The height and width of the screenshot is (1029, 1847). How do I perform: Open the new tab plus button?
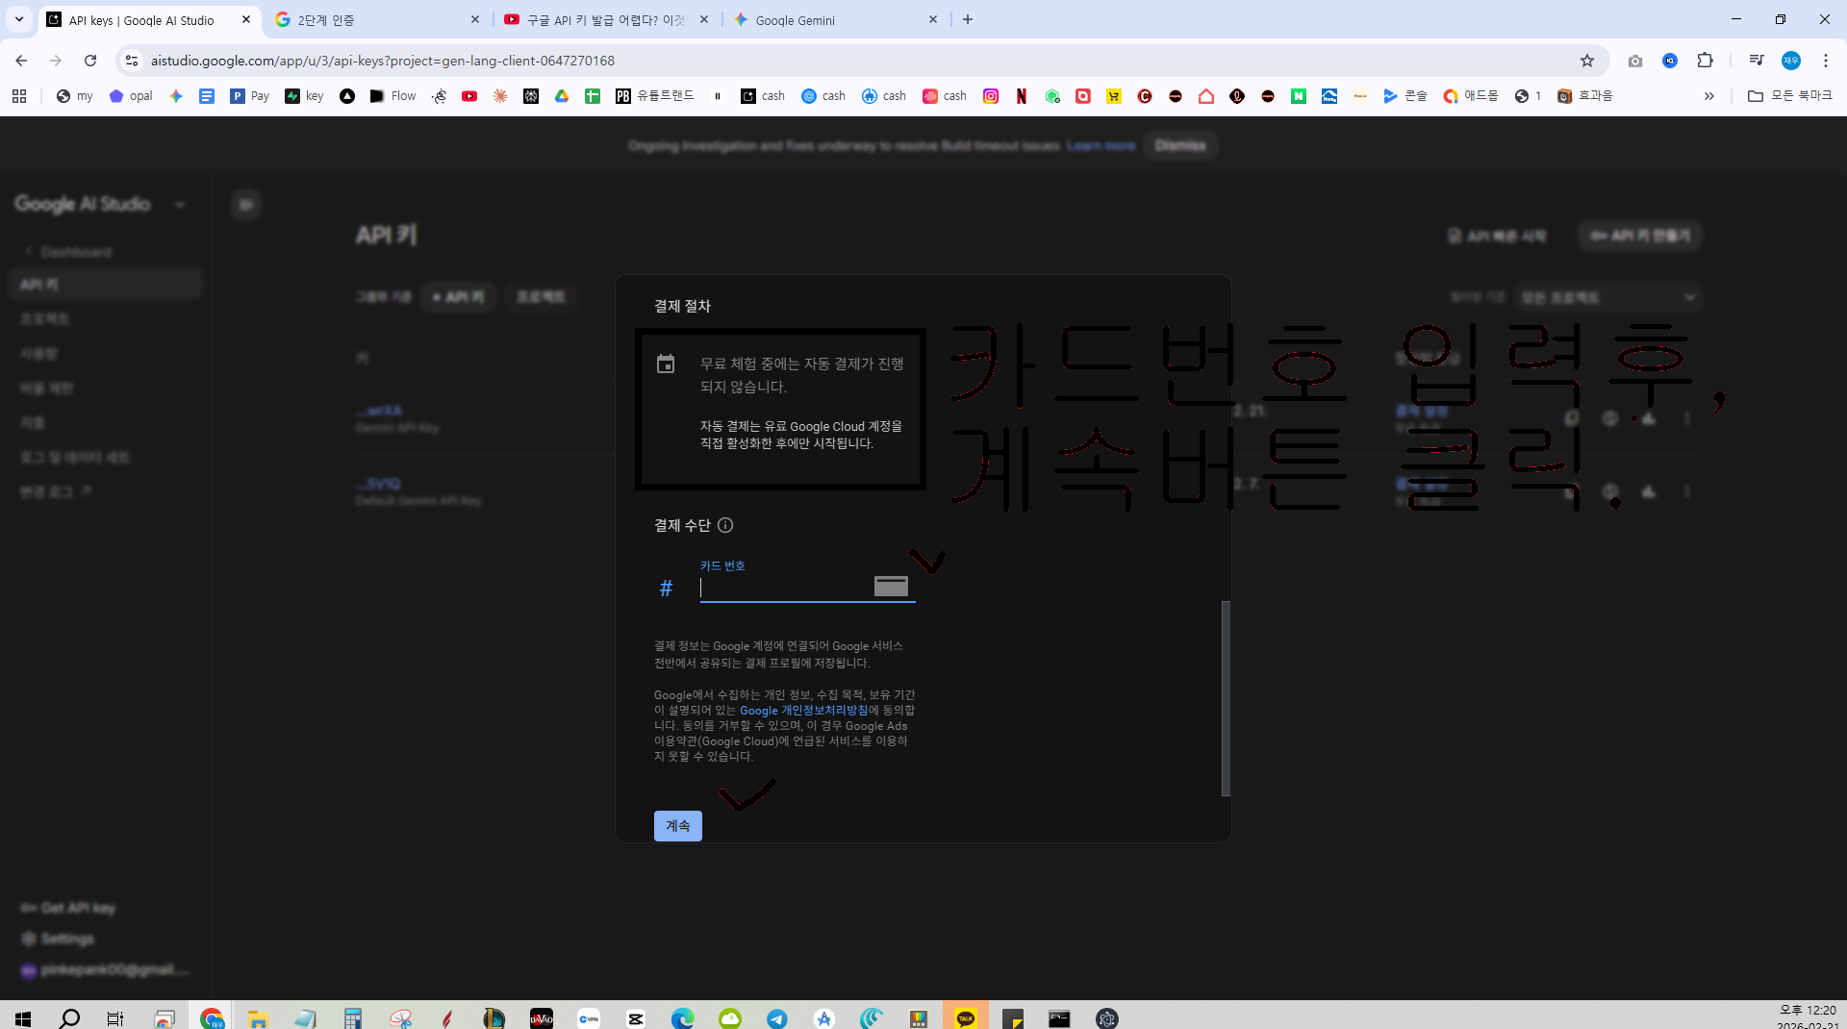coord(968,19)
